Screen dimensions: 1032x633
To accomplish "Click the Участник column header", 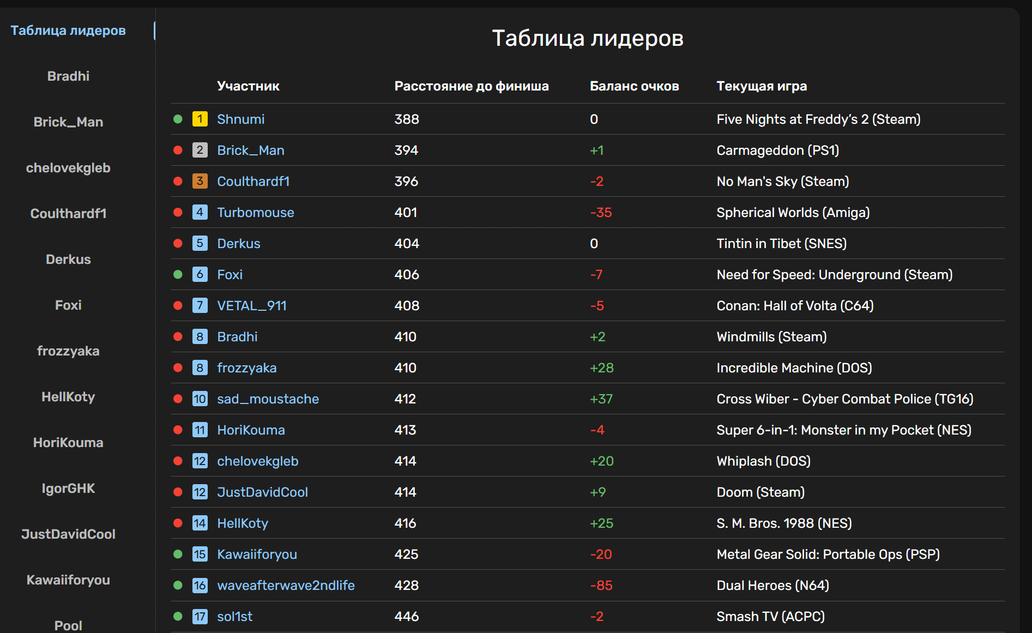I will click(248, 86).
